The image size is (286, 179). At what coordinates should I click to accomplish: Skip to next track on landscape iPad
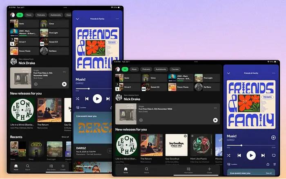pyautogui.click(x=263, y=155)
